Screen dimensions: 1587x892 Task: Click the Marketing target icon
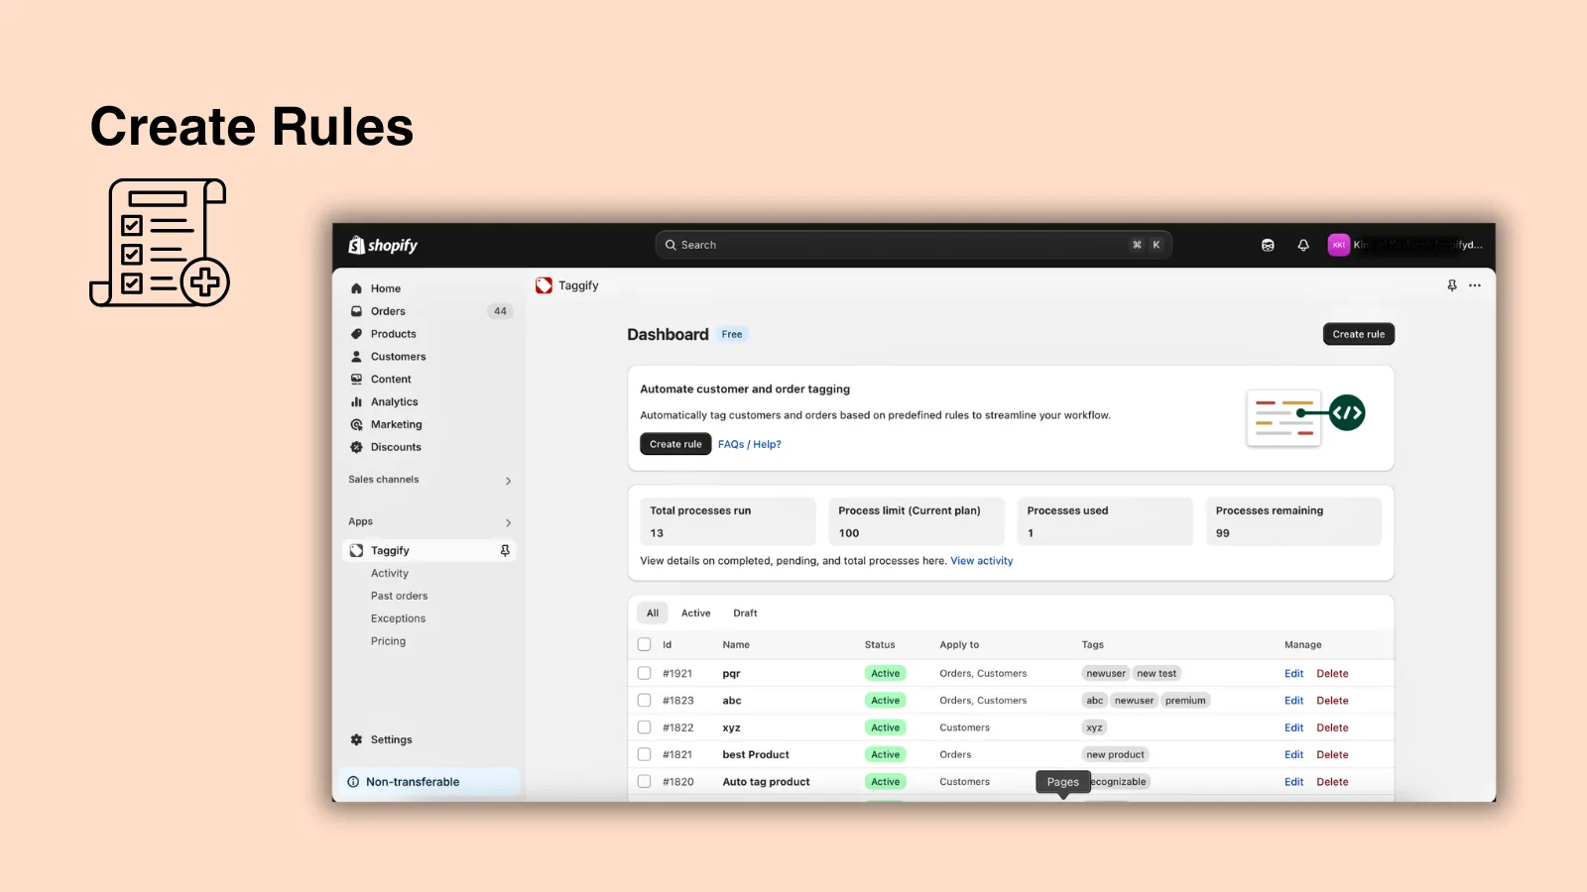point(356,424)
